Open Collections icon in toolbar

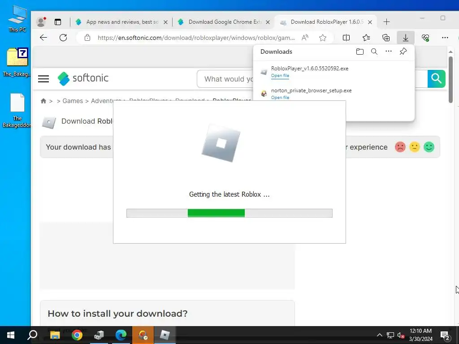pos(386,38)
